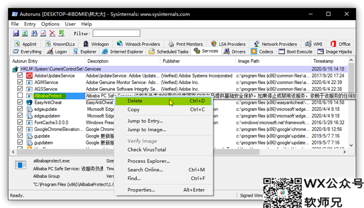The width and height of the screenshot is (364, 208).
Task: Open the KnownDLLs tab
Action: (x=60, y=44)
